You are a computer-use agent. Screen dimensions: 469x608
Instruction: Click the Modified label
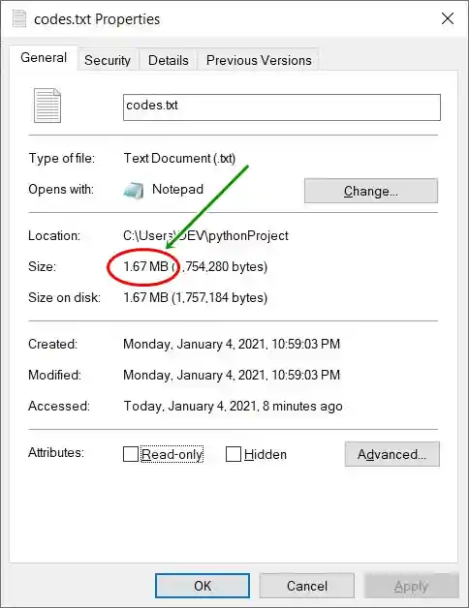point(54,376)
